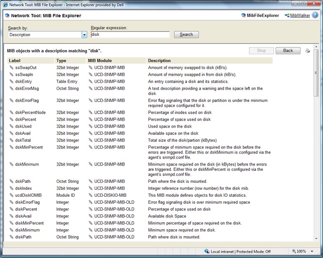Click the module icon in the ucdDiskIOMIB row
The width and height of the screenshot is (323, 258).
pyautogui.click(x=91, y=196)
